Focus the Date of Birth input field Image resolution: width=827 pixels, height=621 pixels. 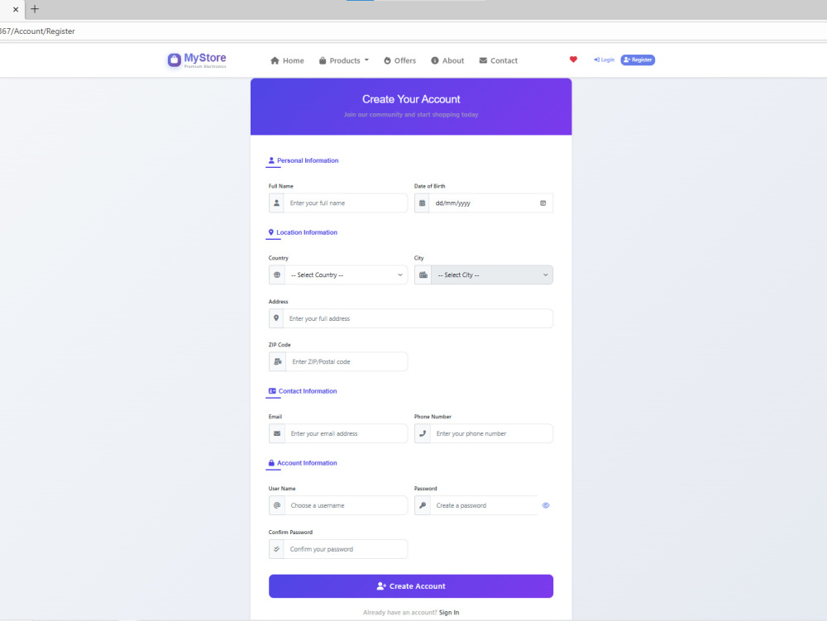click(491, 203)
